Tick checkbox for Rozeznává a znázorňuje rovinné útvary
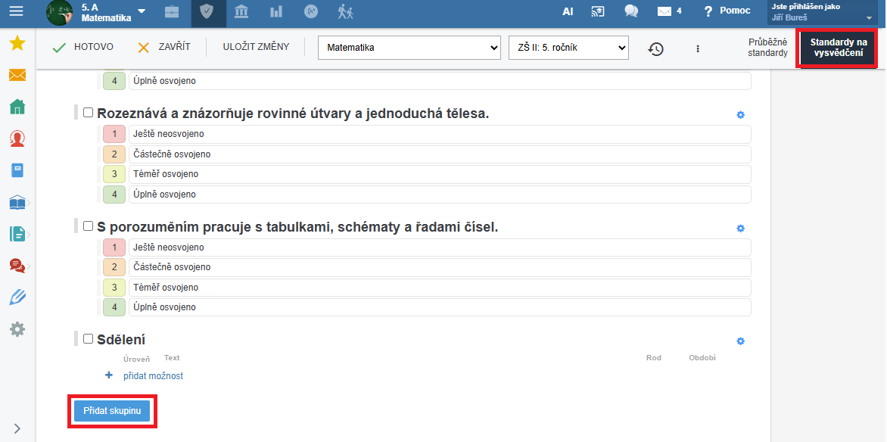 tap(88, 113)
